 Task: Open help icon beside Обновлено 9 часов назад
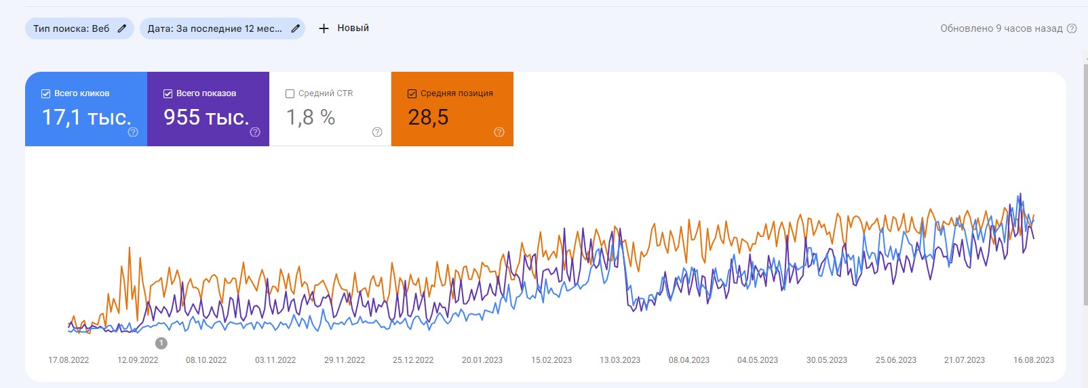coord(1072,28)
